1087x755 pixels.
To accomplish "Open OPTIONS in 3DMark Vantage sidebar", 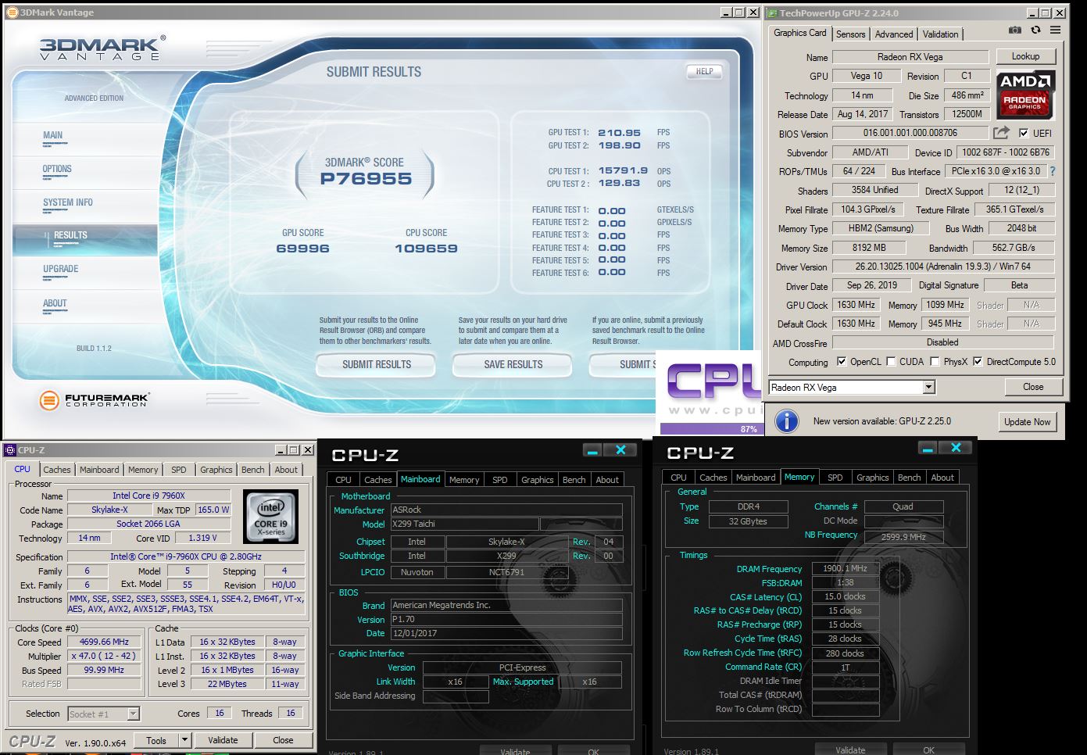I will pos(57,169).
